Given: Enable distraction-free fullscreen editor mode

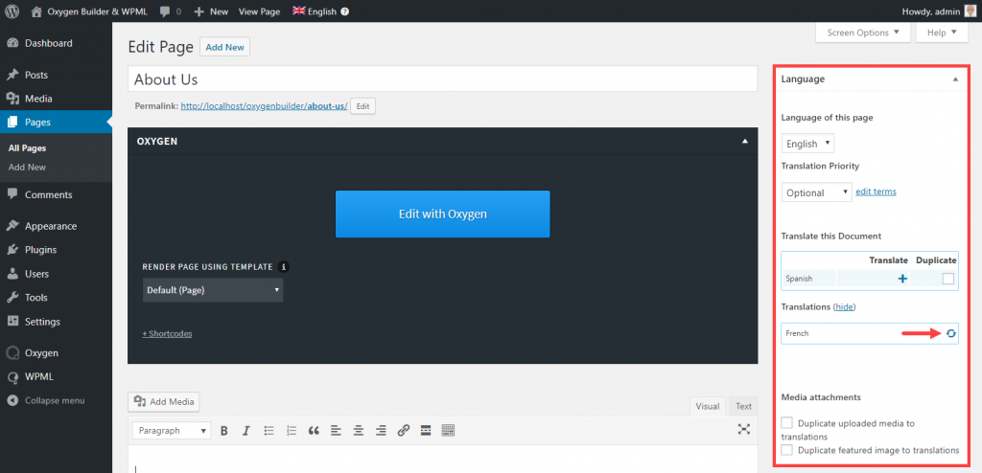Looking at the screenshot, I should 744,429.
